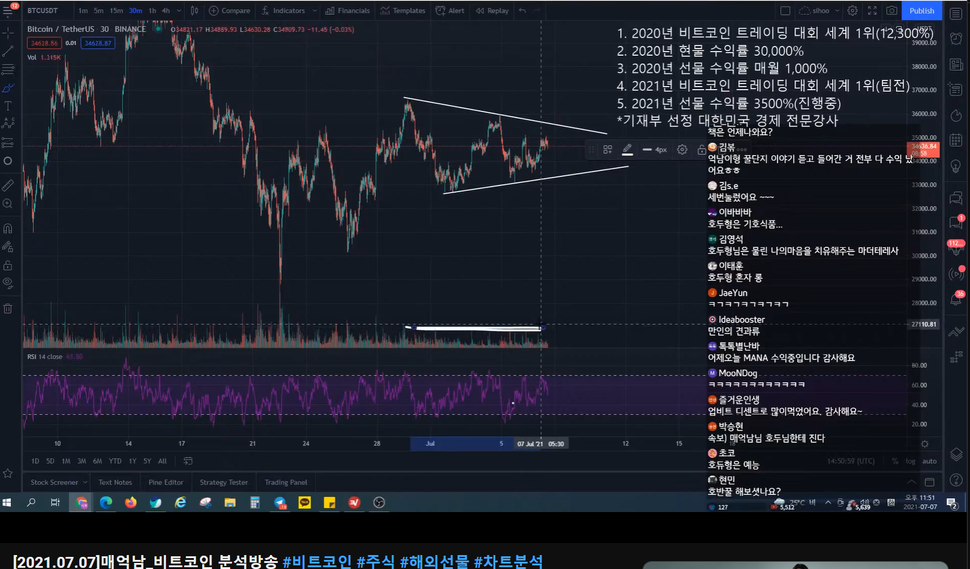Switch to the 4h timeframe
Screen dimensions: 970x569
point(166,10)
